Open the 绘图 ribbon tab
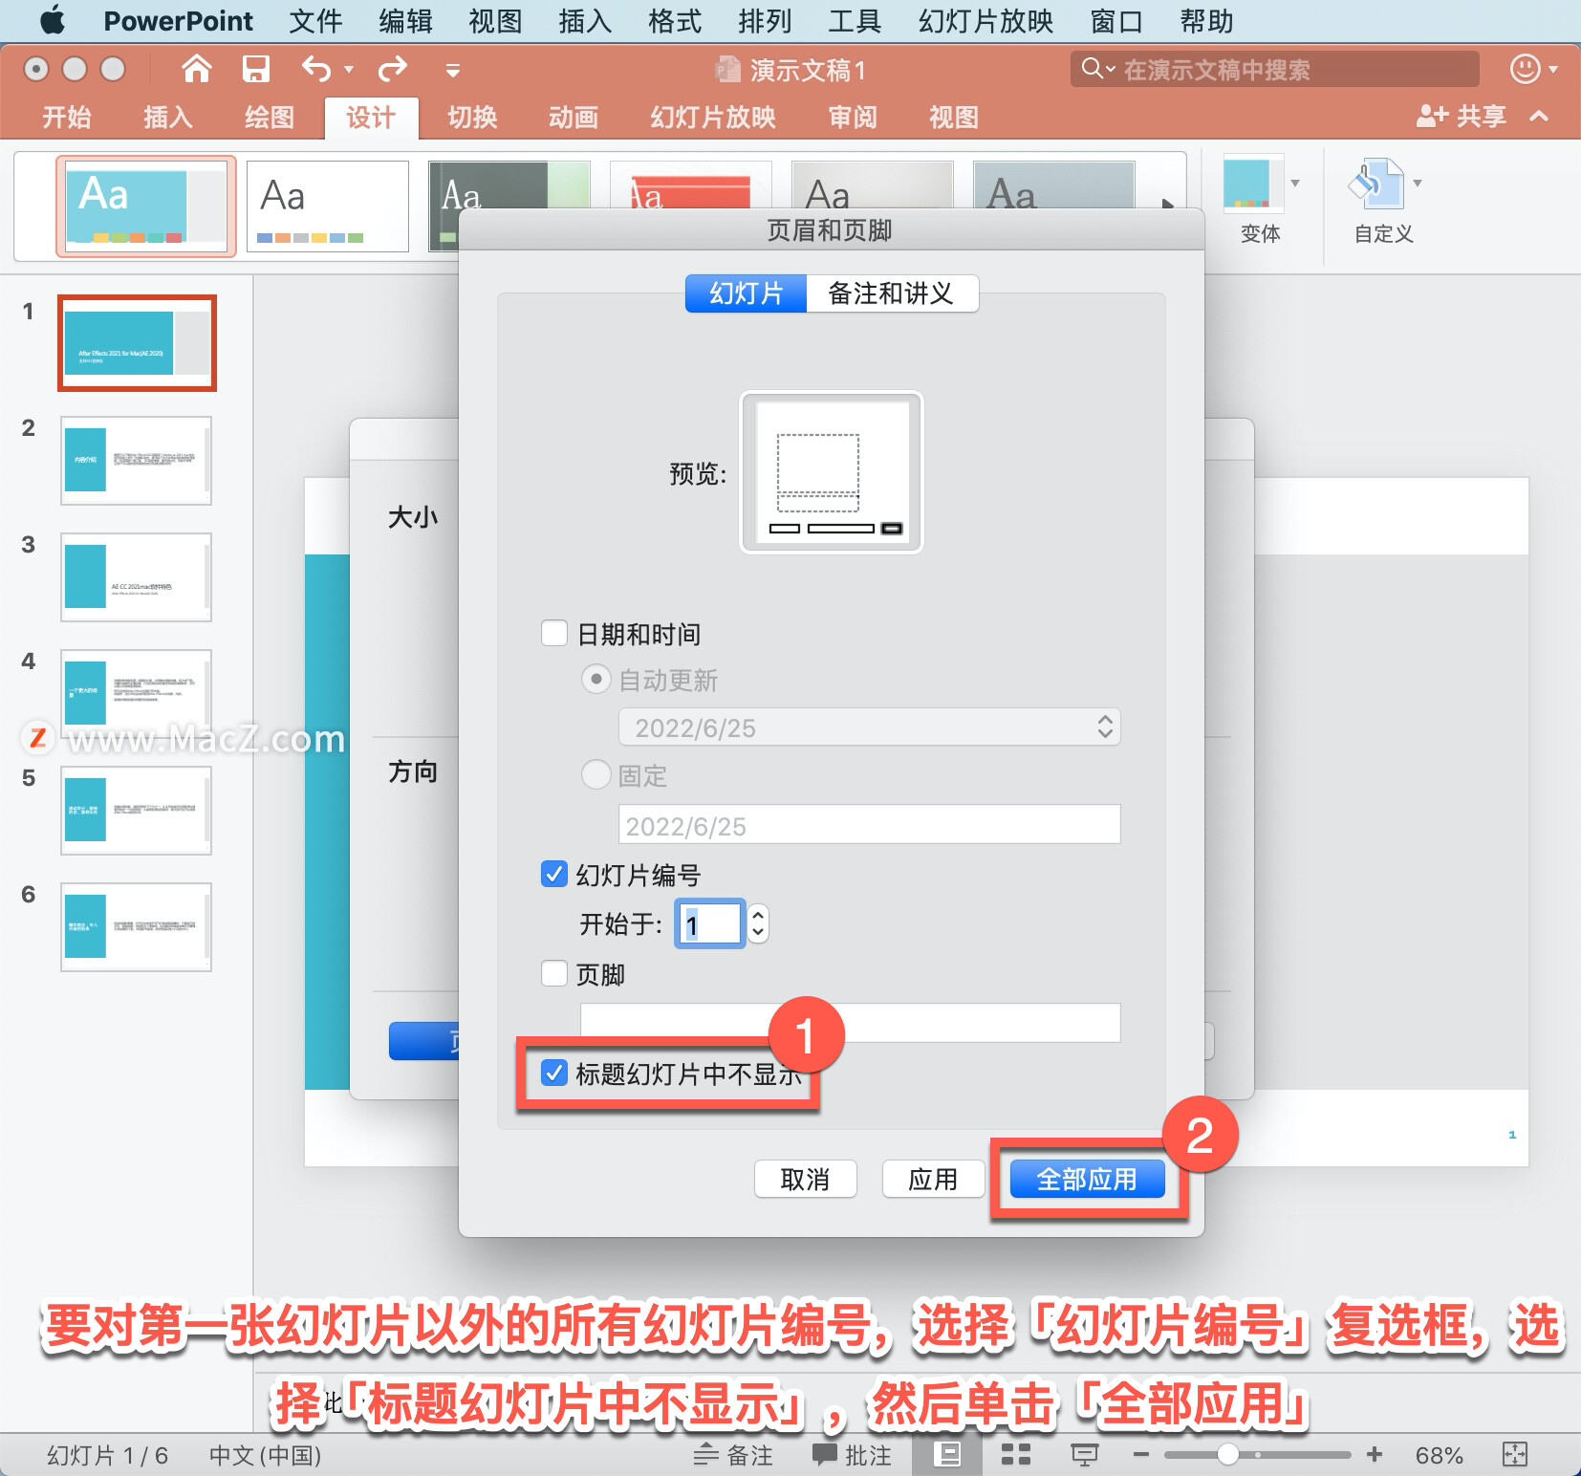 pos(270,118)
